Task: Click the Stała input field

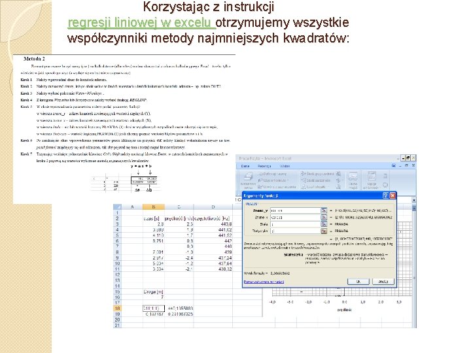Action: coord(295,224)
